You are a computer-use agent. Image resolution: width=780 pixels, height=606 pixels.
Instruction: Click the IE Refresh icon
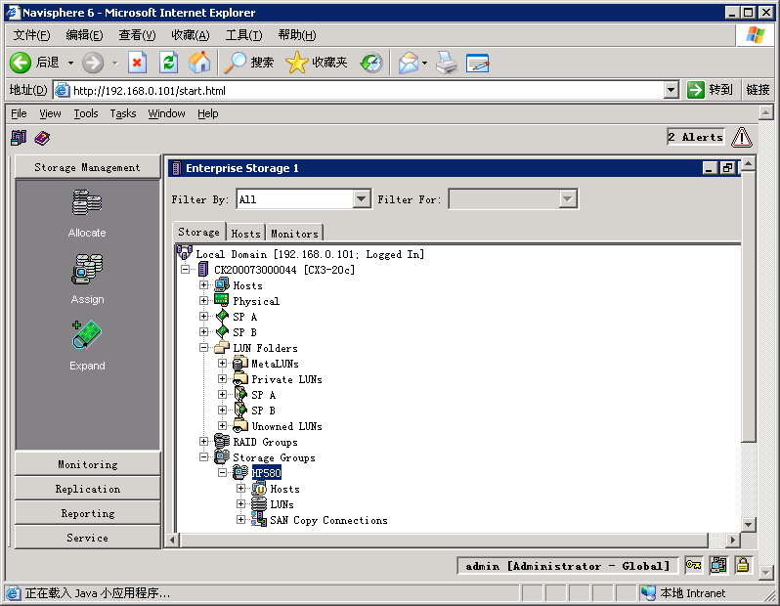click(169, 63)
